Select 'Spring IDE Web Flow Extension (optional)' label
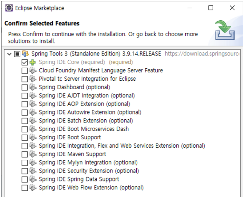This screenshot has width=244, height=199. pos(91,188)
